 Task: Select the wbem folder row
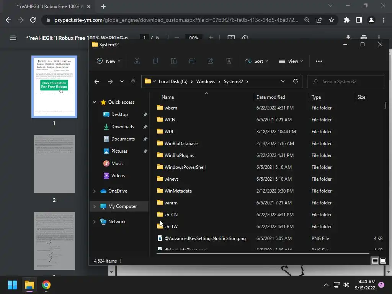[x=270, y=108]
